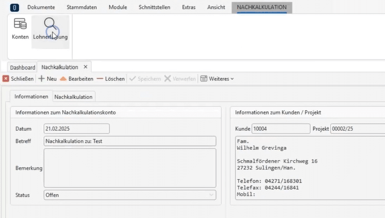Switch to the Nachkalkulation sub-tab

(73, 97)
